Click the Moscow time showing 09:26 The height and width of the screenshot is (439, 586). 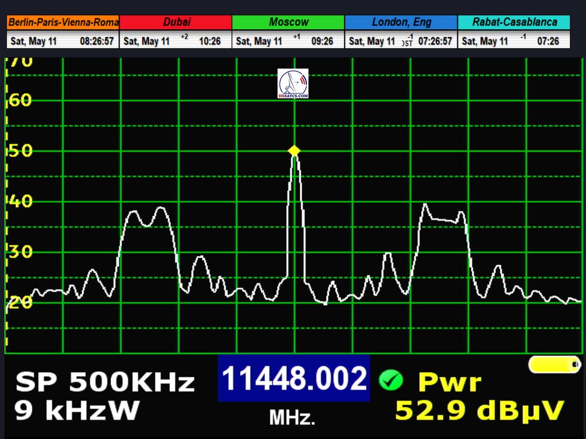322,41
